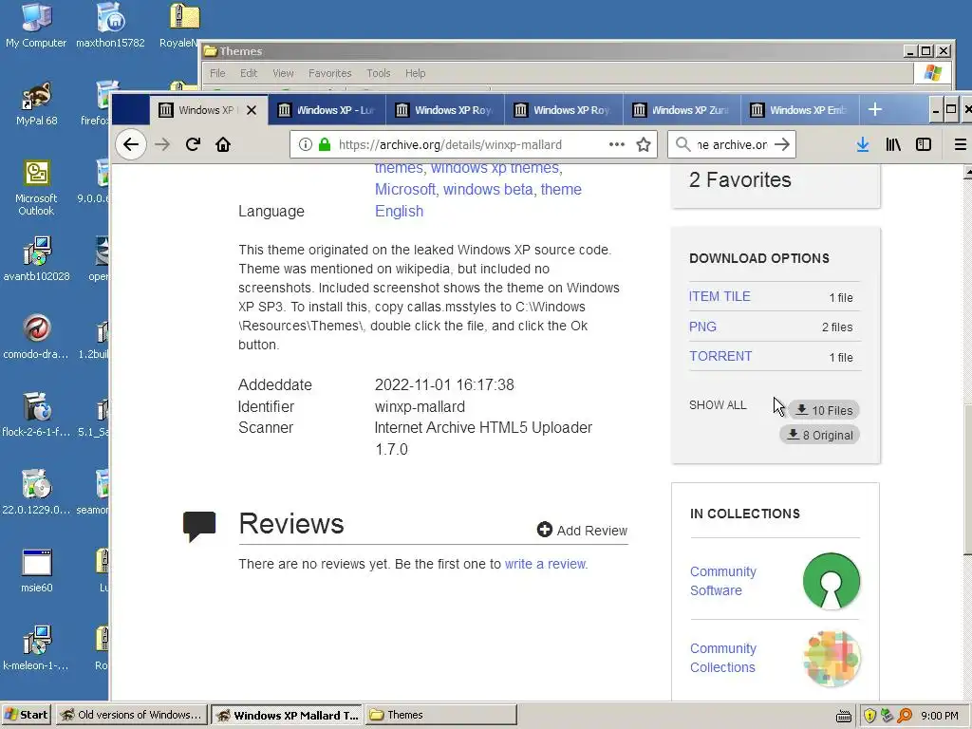Screen dimensions: 972x729
Task: Open the downloads arrow panel
Action: pyautogui.click(x=862, y=144)
